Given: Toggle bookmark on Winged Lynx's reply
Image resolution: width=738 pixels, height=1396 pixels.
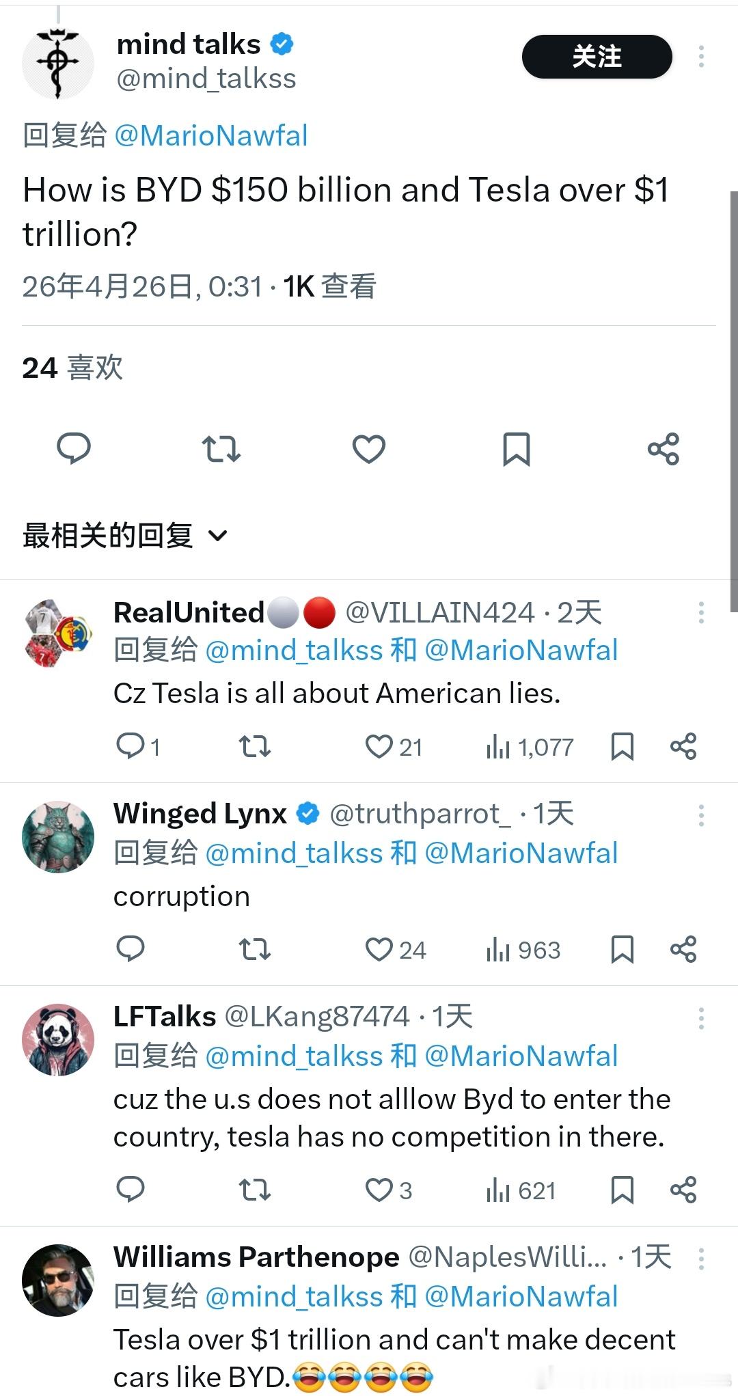Looking at the screenshot, I should click(x=621, y=949).
